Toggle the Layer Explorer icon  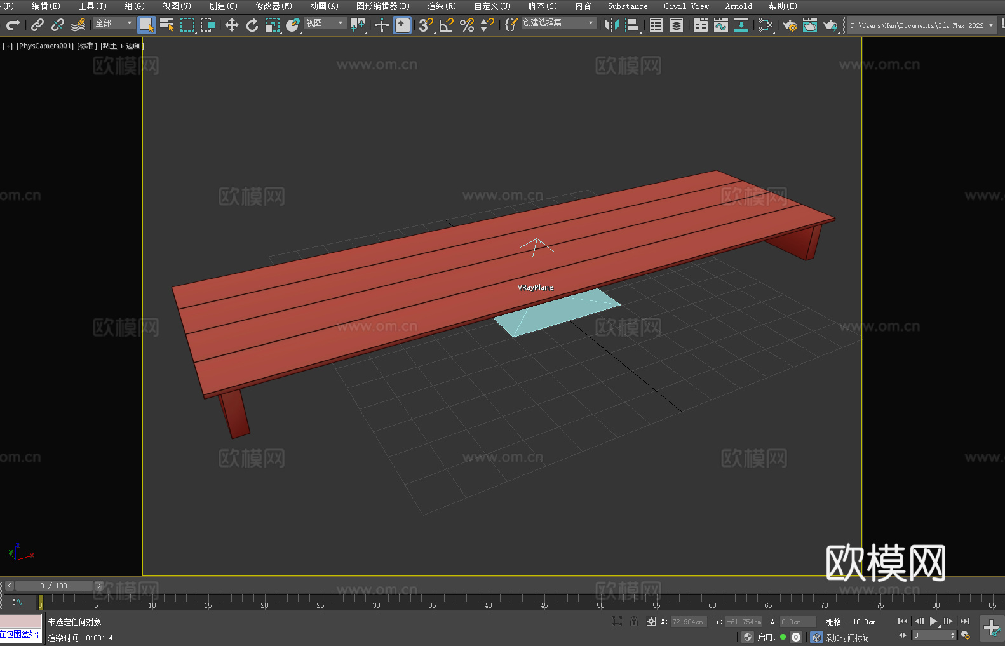677,25
